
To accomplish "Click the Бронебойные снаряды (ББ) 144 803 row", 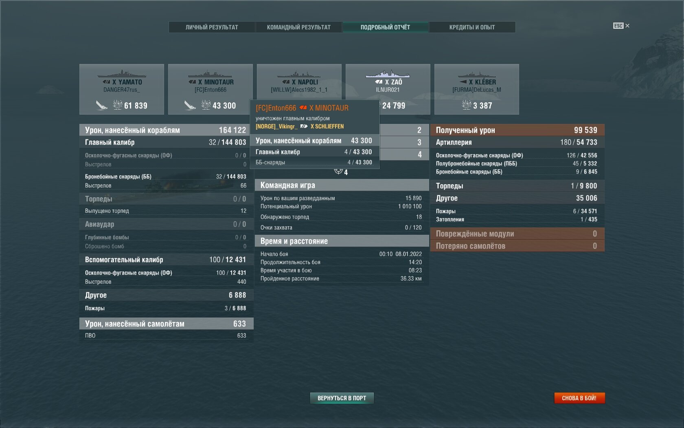I will pos(166,176).
